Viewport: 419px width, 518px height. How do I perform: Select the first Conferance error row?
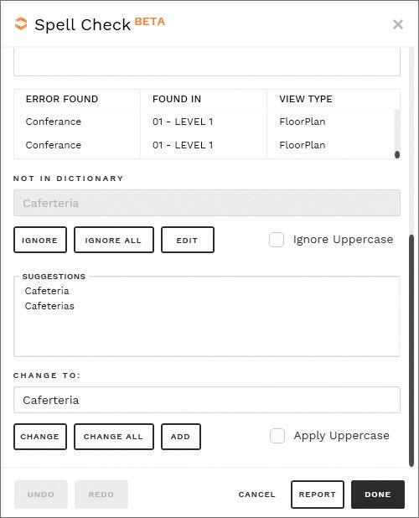[x=204, y=122]
